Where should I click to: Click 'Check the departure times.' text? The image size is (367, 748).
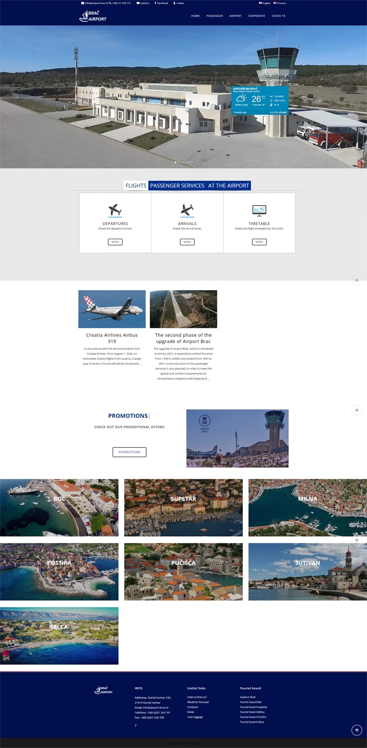[x=115, y=229]
